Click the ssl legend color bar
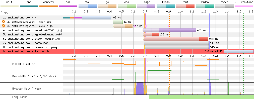 pos(68,6)
